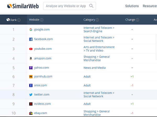
Task: Focus the Analyse any Website or App field
Action: pos(70,6)
